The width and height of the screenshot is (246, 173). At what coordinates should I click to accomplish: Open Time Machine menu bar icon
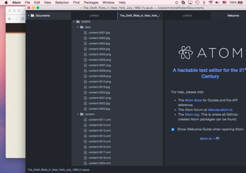coord(197,2)
